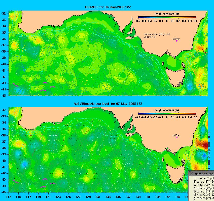Click the -0.5 colorbar tick in the BRAN3.0 panel

(137, 21)
